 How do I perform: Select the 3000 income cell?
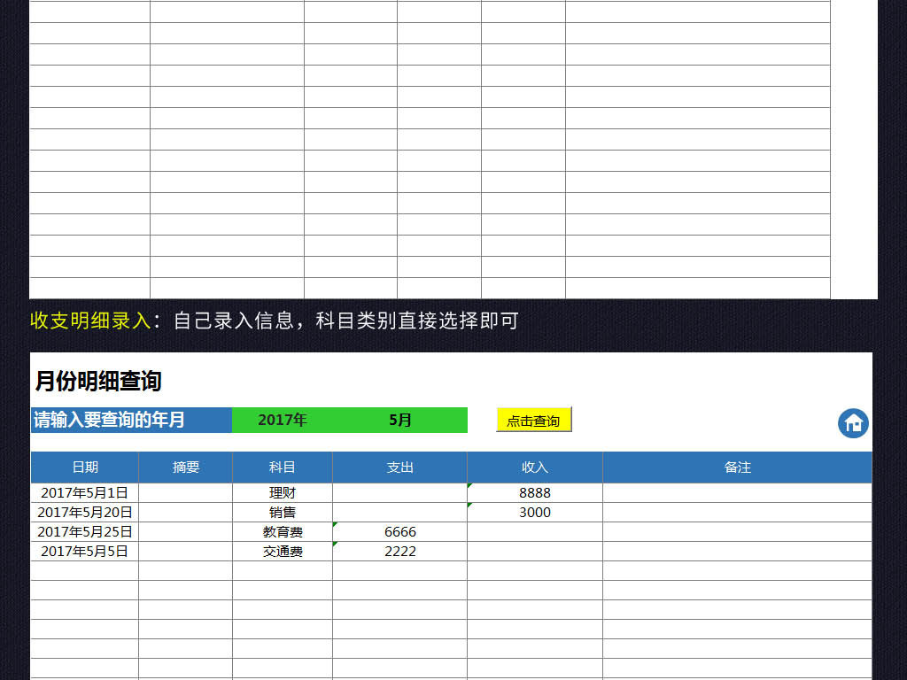[535, 513]
